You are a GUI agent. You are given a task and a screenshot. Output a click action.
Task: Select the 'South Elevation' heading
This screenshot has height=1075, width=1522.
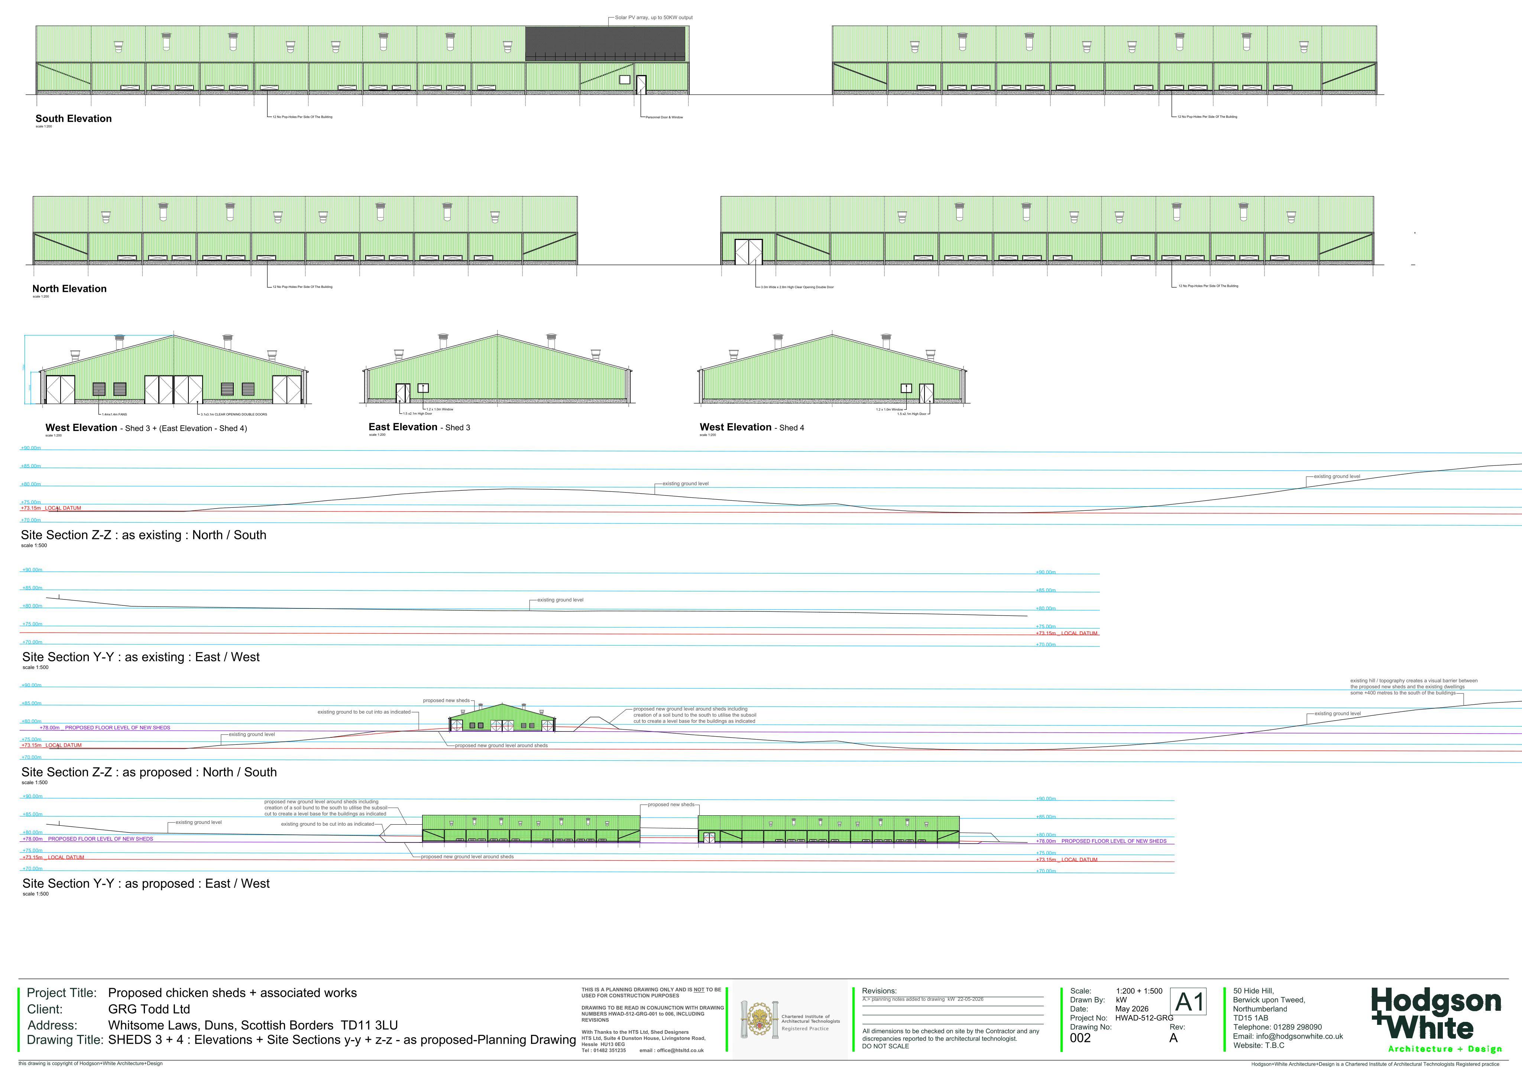(74, 118)
